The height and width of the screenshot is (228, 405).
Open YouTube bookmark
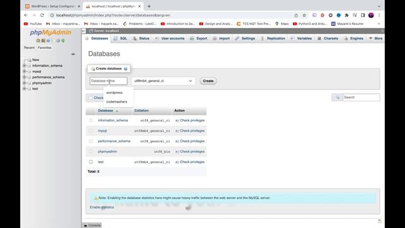33,24
